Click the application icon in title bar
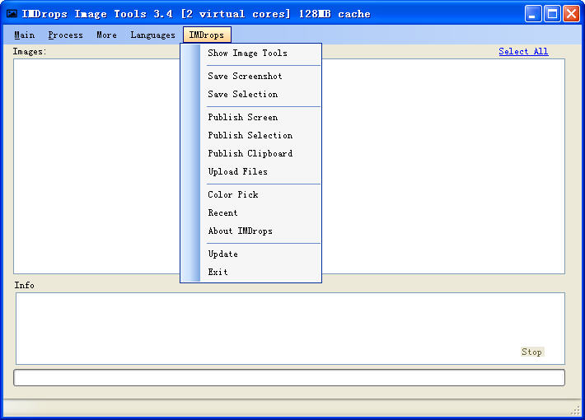This screenshot has height=420, width=585. tap(12, 14)
